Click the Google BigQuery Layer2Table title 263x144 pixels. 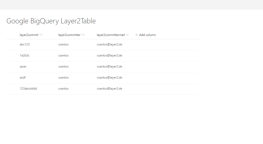tap(51, 21)
